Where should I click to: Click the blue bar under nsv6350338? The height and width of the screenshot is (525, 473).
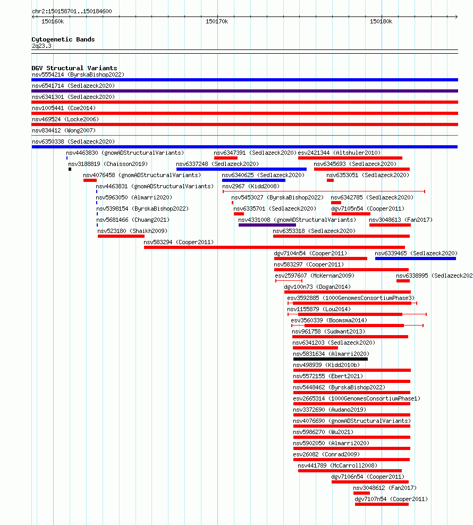coord(244,147)
